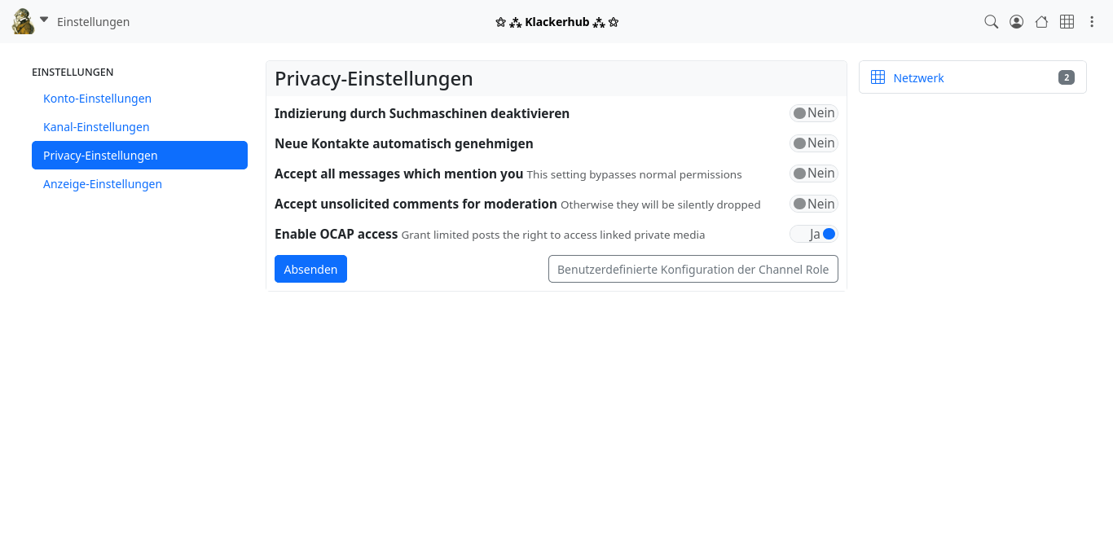Toggle unsolicited comments moderation switch
The image size is (1113, 545).
[x=813, y=204]
